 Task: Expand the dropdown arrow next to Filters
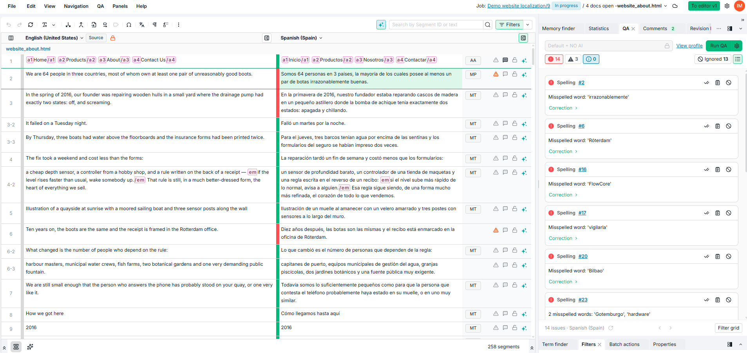(528, 25)
